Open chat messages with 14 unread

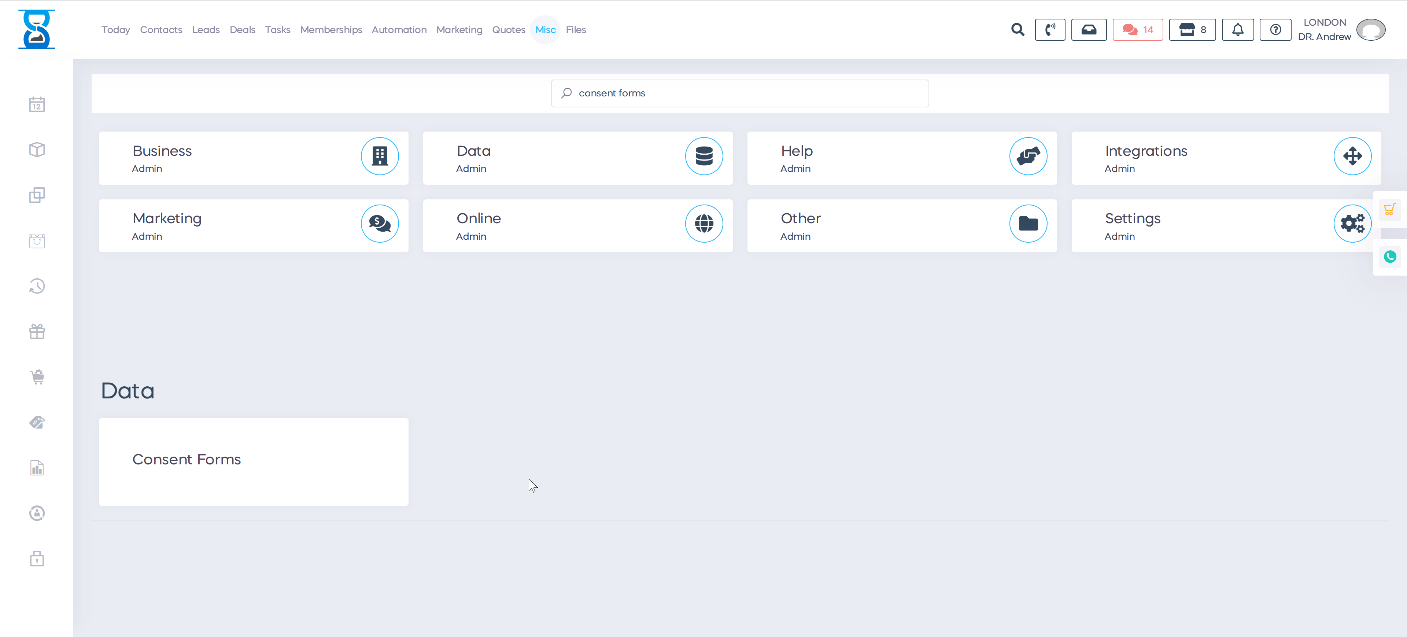1137,29
